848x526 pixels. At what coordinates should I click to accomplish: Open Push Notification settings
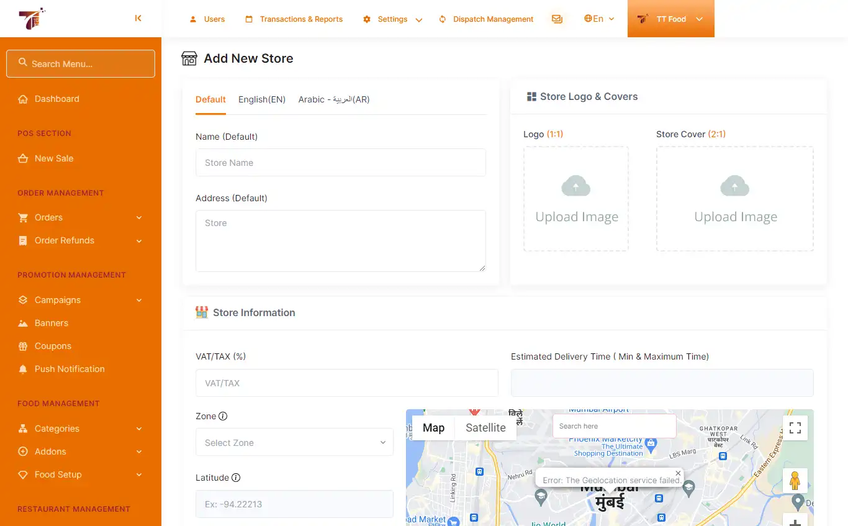click(69, 369)
